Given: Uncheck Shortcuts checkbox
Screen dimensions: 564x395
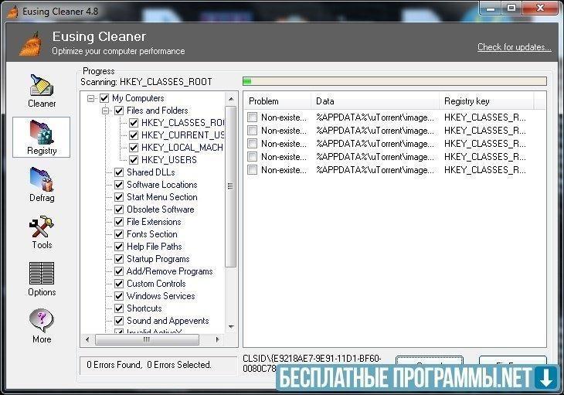Looking at the screenshot, I should [119, 308].
